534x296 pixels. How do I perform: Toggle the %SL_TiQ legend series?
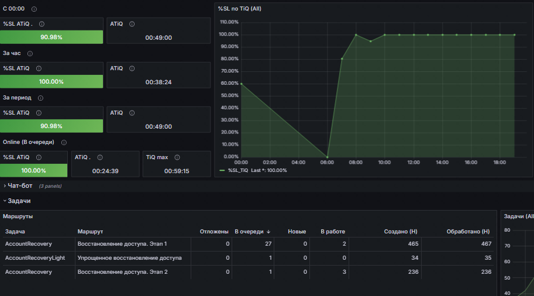237,170
